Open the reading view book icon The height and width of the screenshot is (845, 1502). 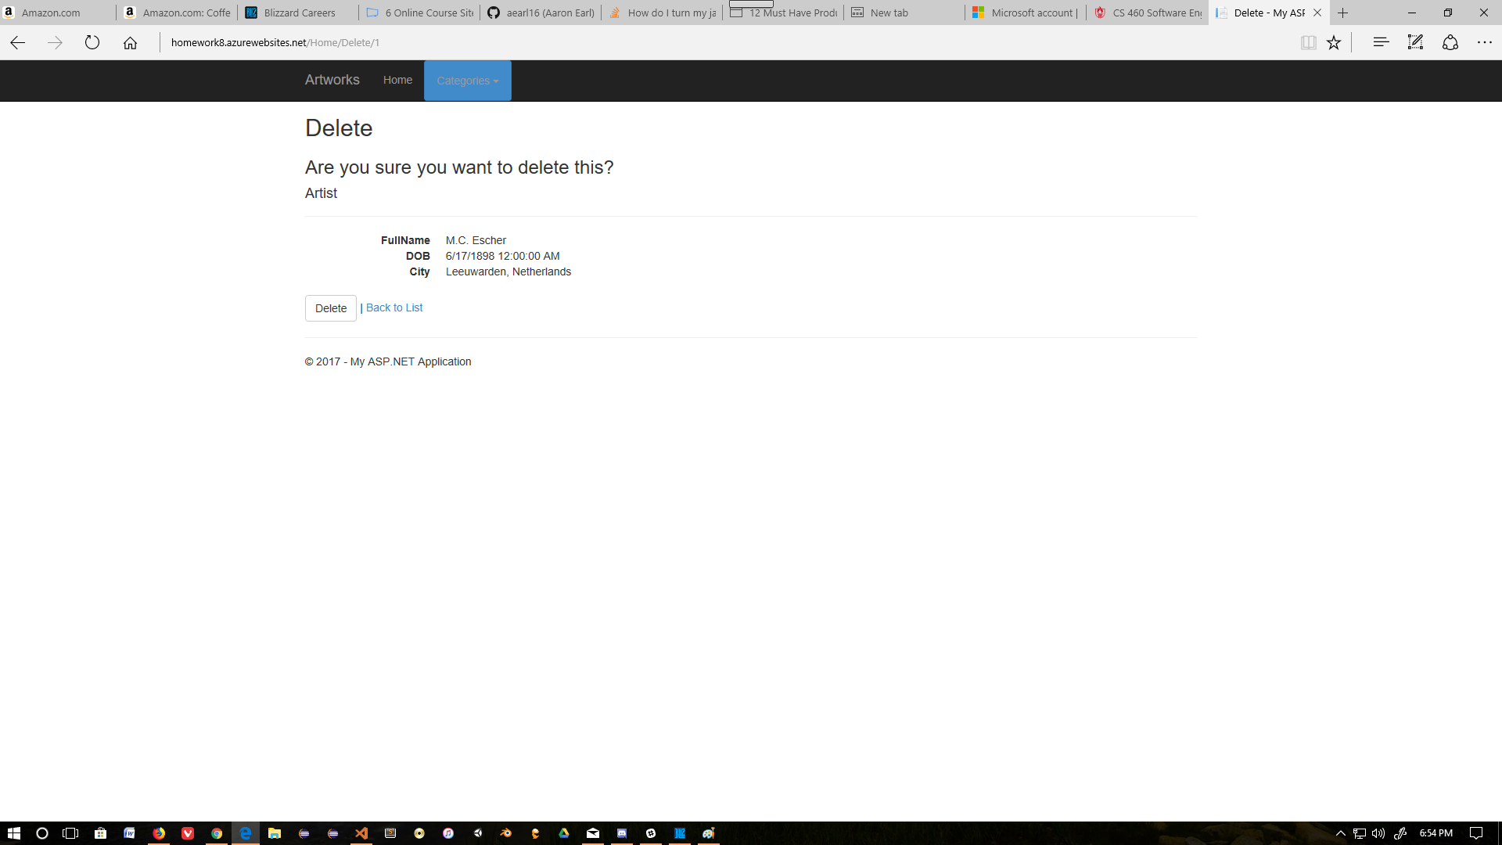tap(1308, 43)
